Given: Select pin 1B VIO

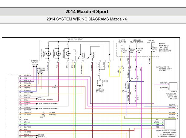Looking at the screenshot, I should (x=23, y=78).
